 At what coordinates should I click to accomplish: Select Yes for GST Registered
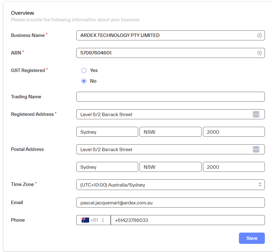click(x=84, y=70)
